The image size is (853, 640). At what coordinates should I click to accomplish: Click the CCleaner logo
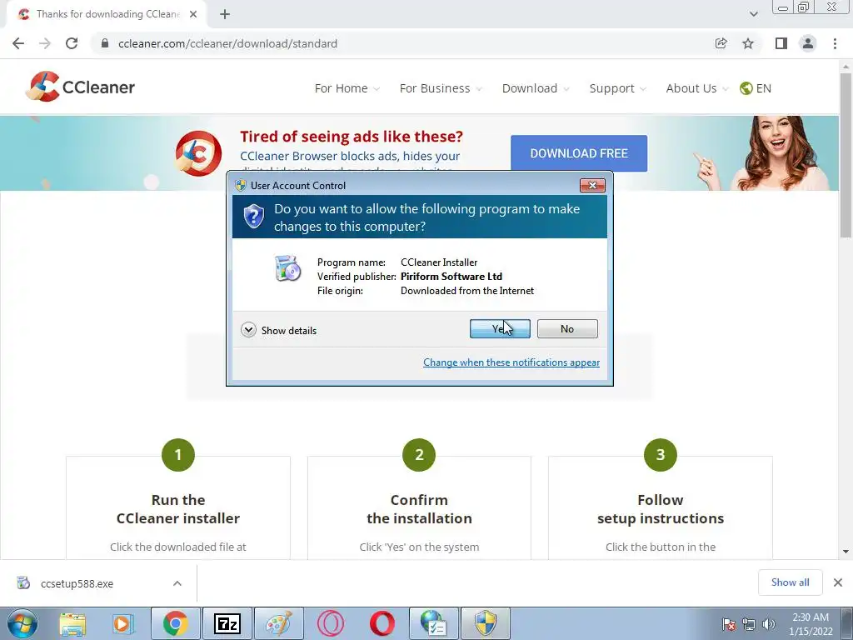click(x=80, y=87)
